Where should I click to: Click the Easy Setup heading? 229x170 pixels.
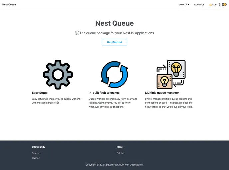40,93
